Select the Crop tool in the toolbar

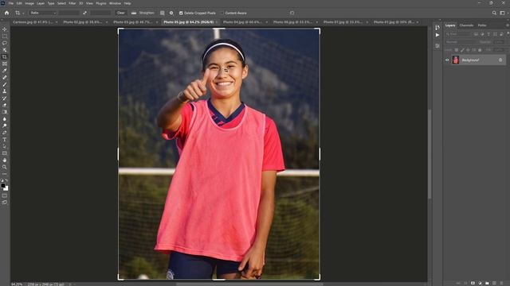tap(5, 56)
